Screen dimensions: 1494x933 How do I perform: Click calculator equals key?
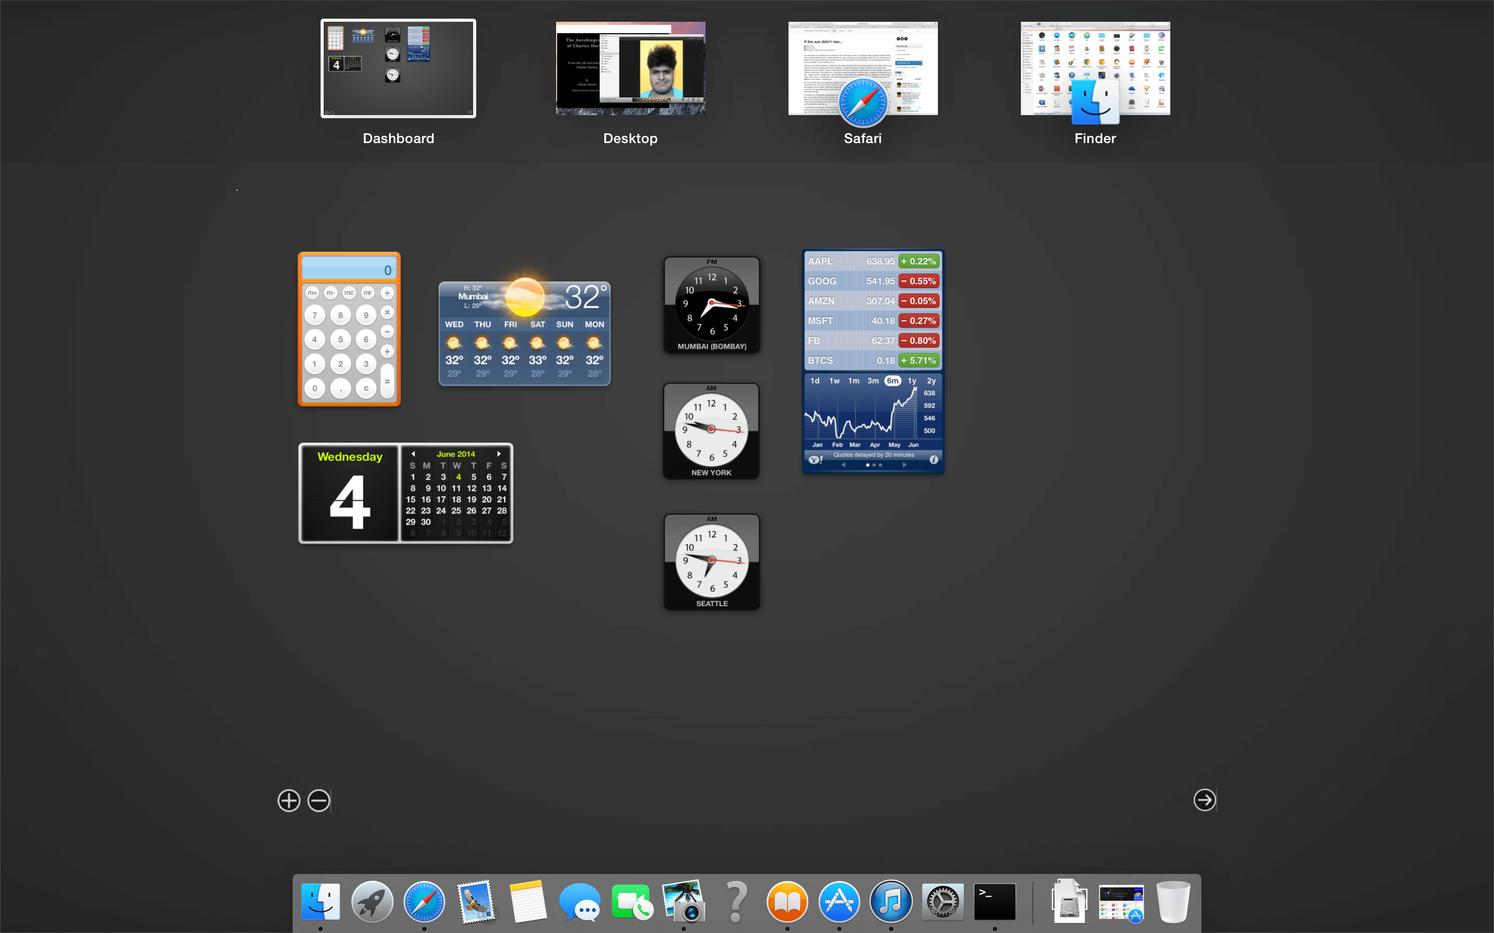coord(387,381)
